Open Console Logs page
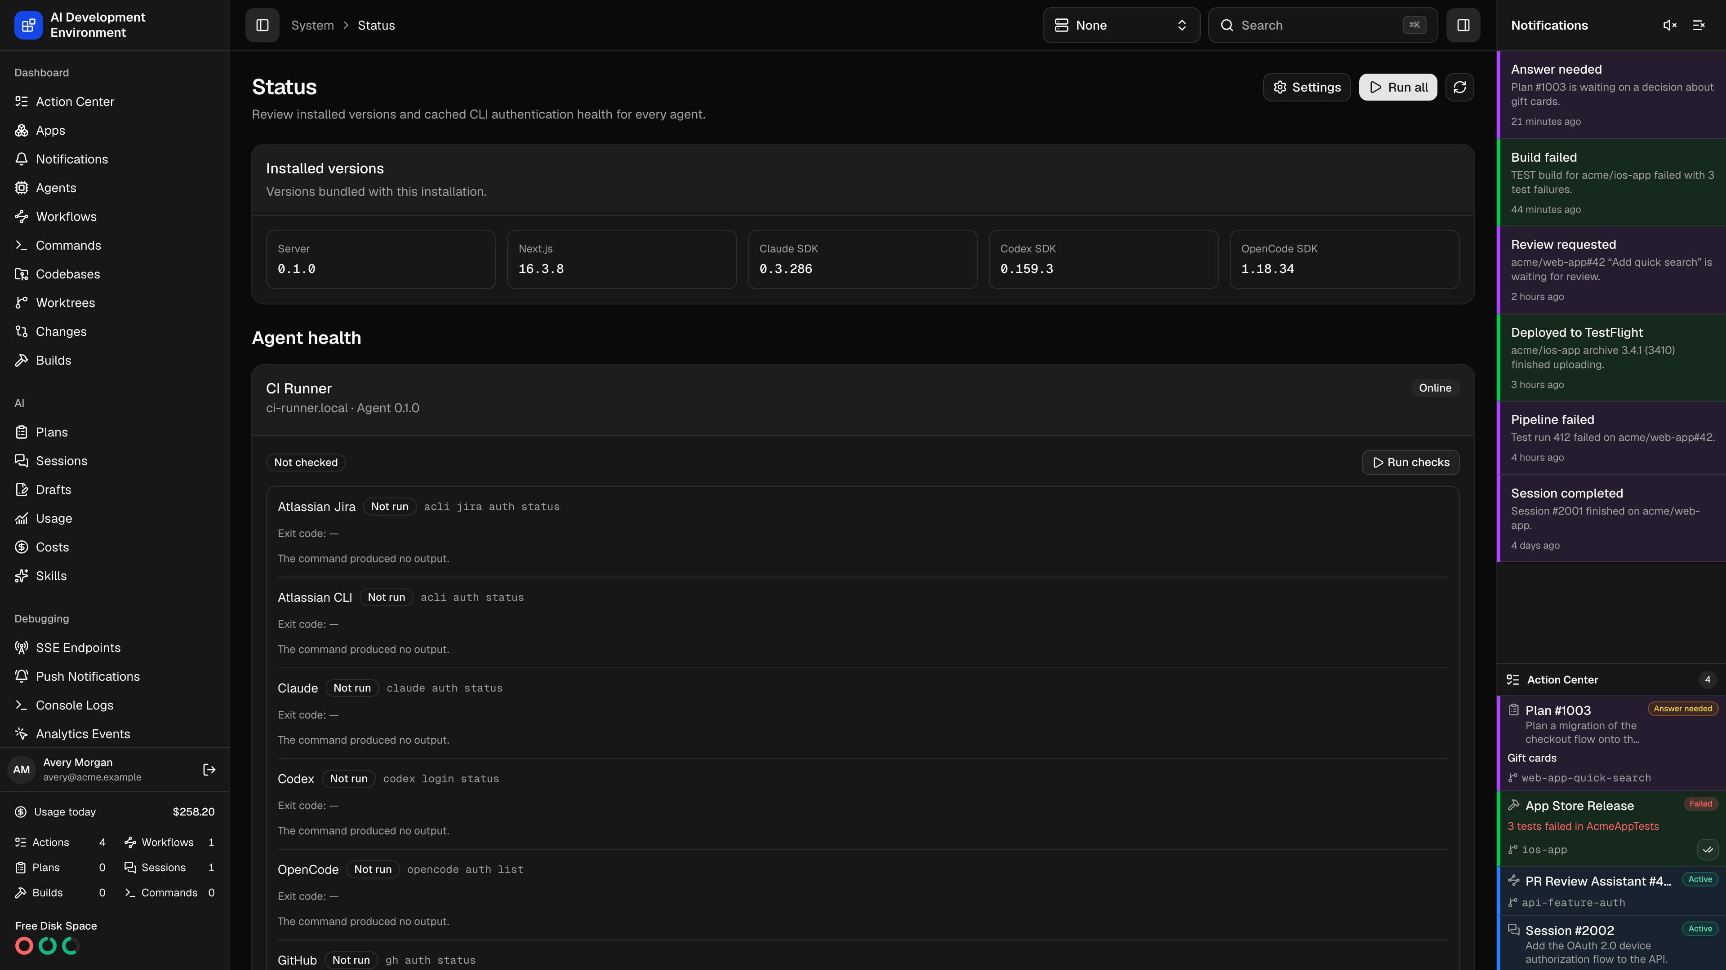The image size is (1726, 970). tap(115, 705)
